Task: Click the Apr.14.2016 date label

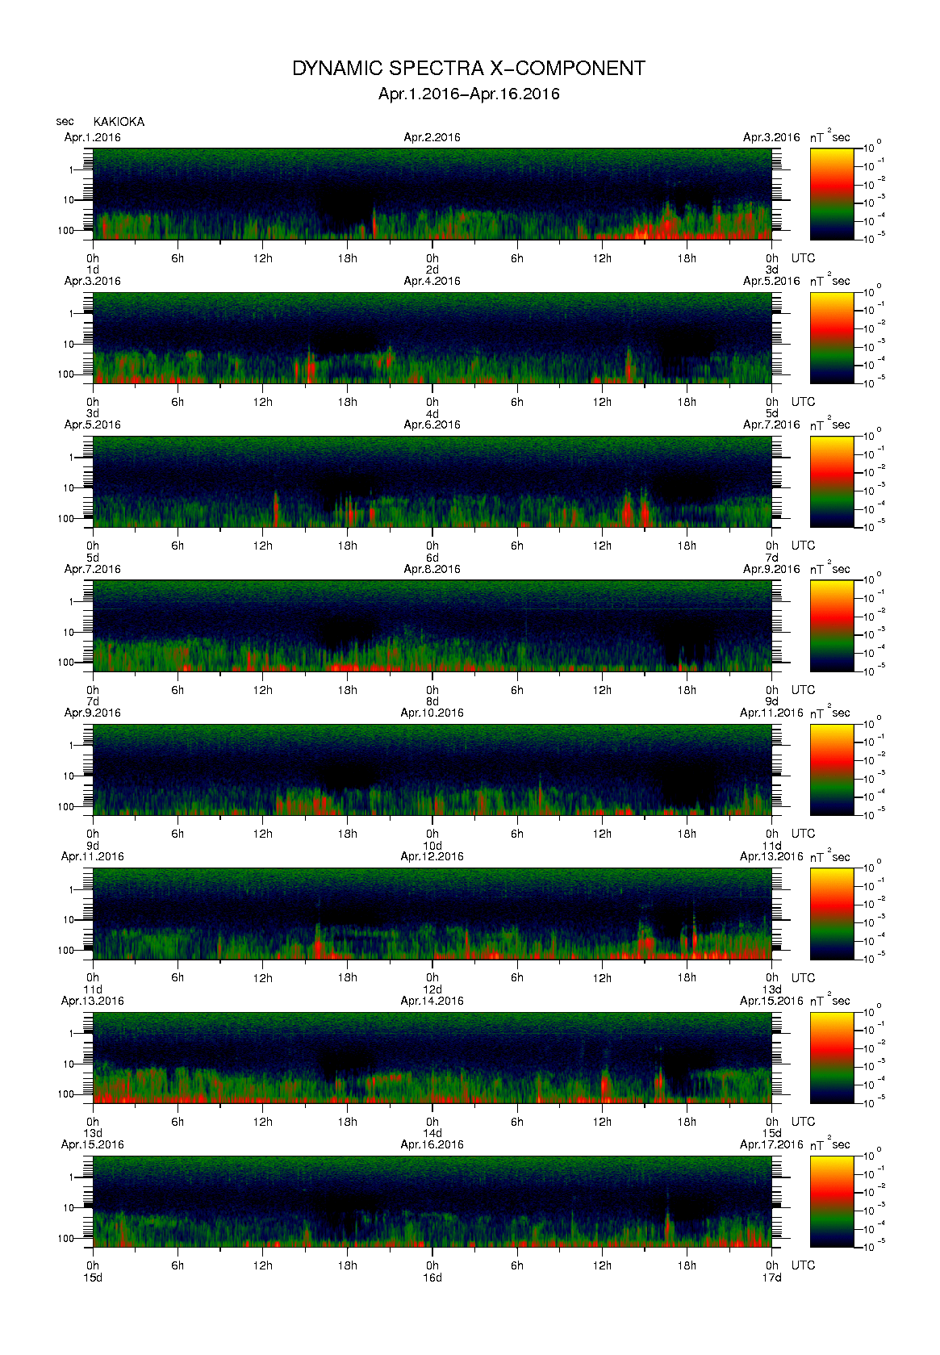Action: coord(432,1001)
